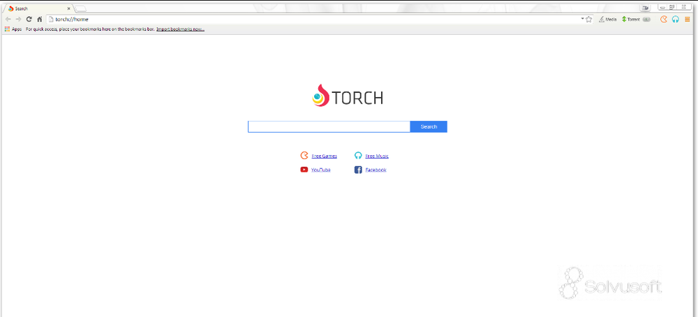Screen dimensions: 698x317
Task: Open the Free Games link
Action: (x=324, y=156)
